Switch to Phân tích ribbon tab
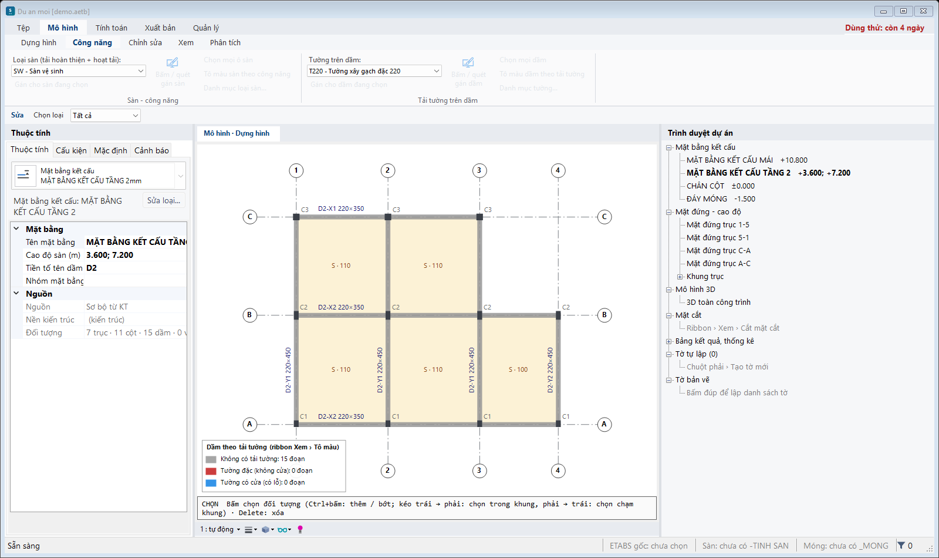The height and width of the screenshot is (558, 939). [225, 42]
